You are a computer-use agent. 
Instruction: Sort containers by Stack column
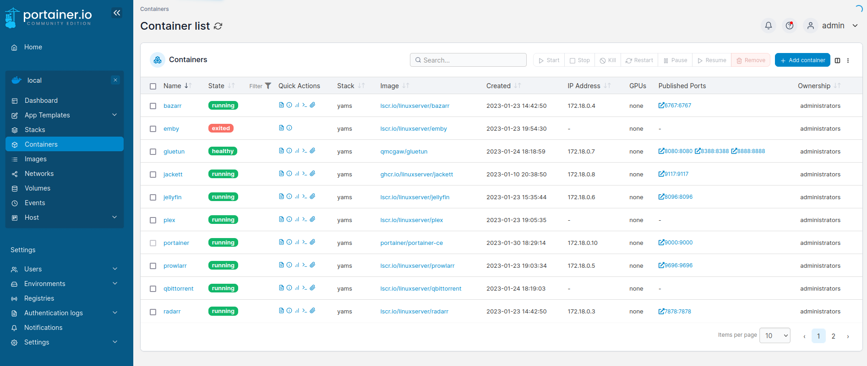coord(361,86)
